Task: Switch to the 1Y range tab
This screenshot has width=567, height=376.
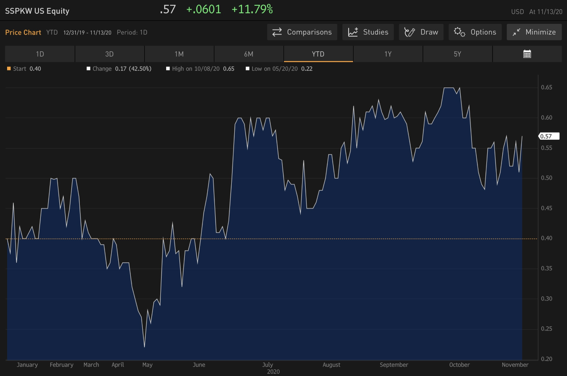Action: 388,54
